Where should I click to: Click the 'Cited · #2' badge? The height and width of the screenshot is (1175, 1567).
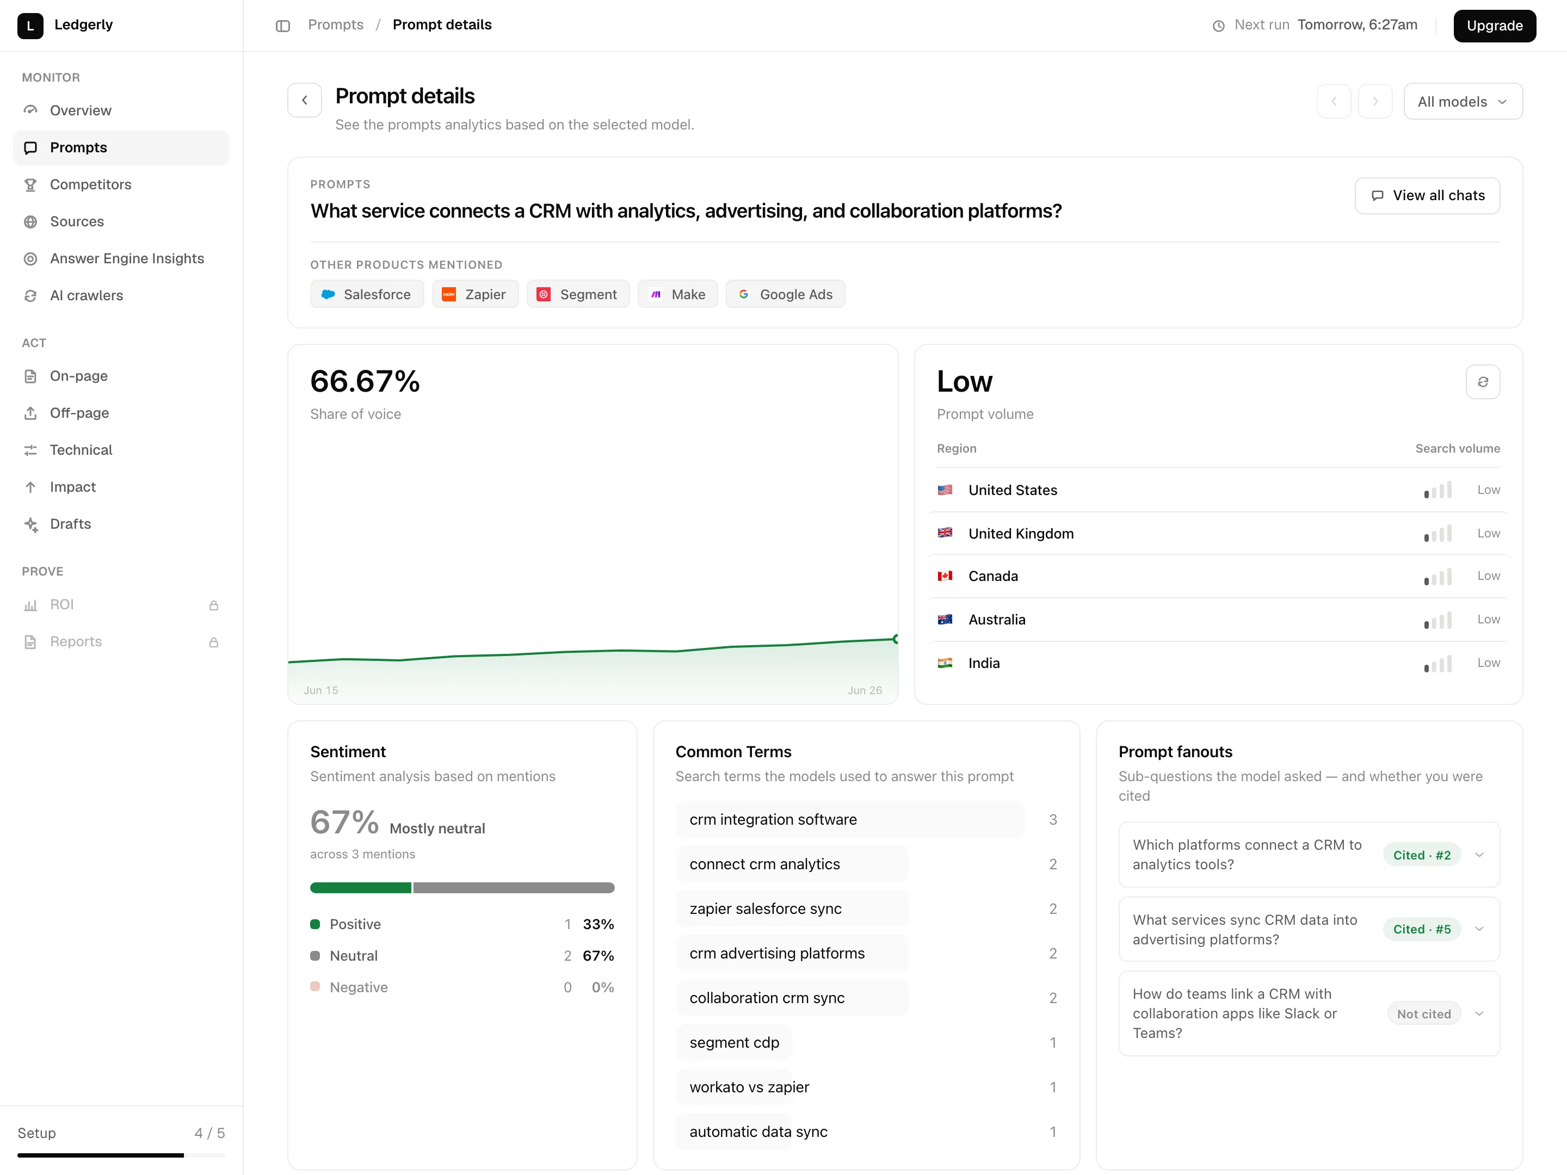[x=1422, y=855]
